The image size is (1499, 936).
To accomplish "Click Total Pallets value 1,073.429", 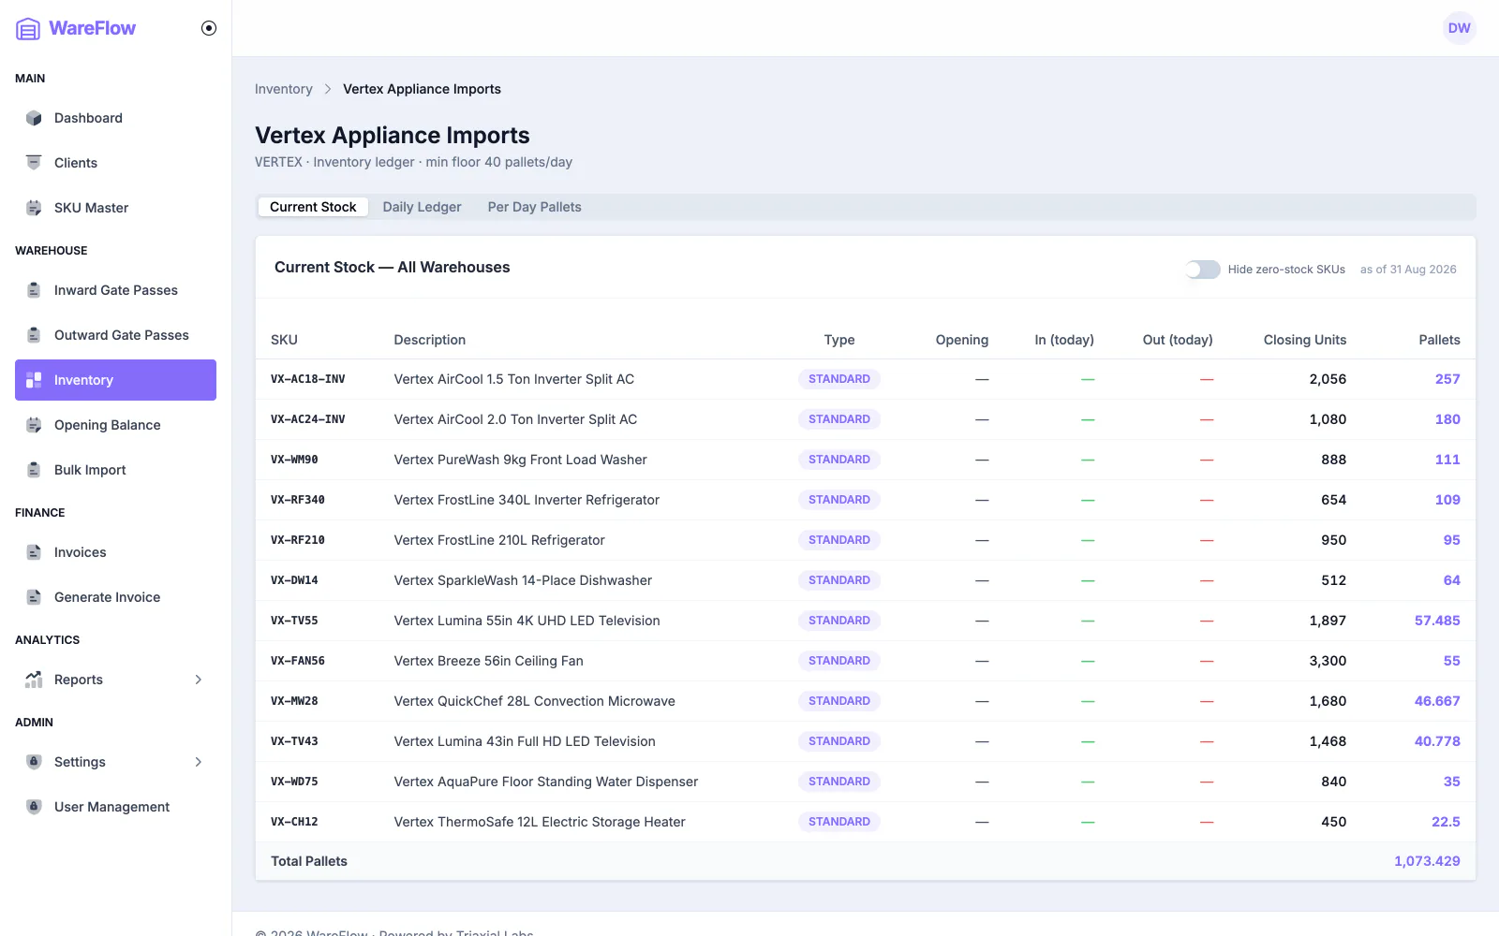I will [x=1427, y=861].
